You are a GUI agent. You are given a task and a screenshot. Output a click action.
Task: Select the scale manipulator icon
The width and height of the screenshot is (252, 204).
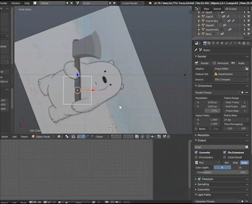(x=92, y=137)
